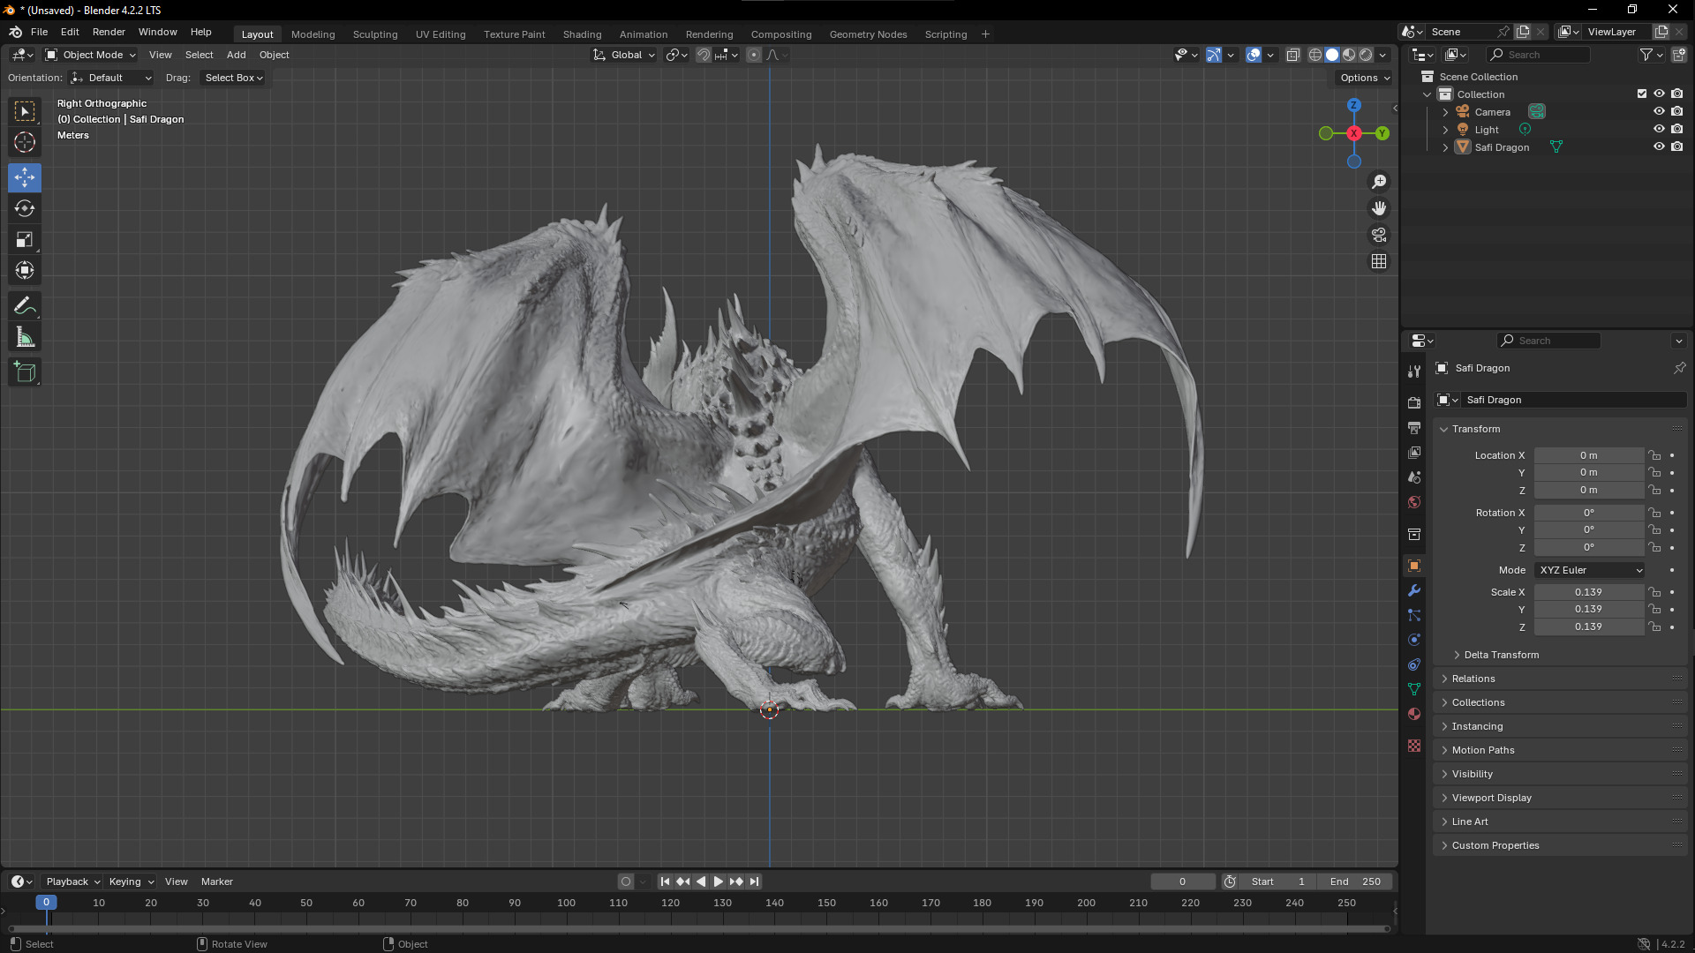Screen dimensions: 1695x953
Task: Click the Scale X value field
Action: [1589, 592]
